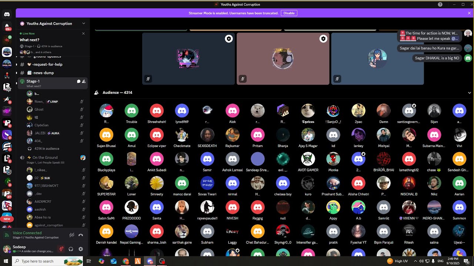This screenshot has width=474, height=266.
Task: Click the NEW unread indicator in server list
Action: tap(7, 219)
